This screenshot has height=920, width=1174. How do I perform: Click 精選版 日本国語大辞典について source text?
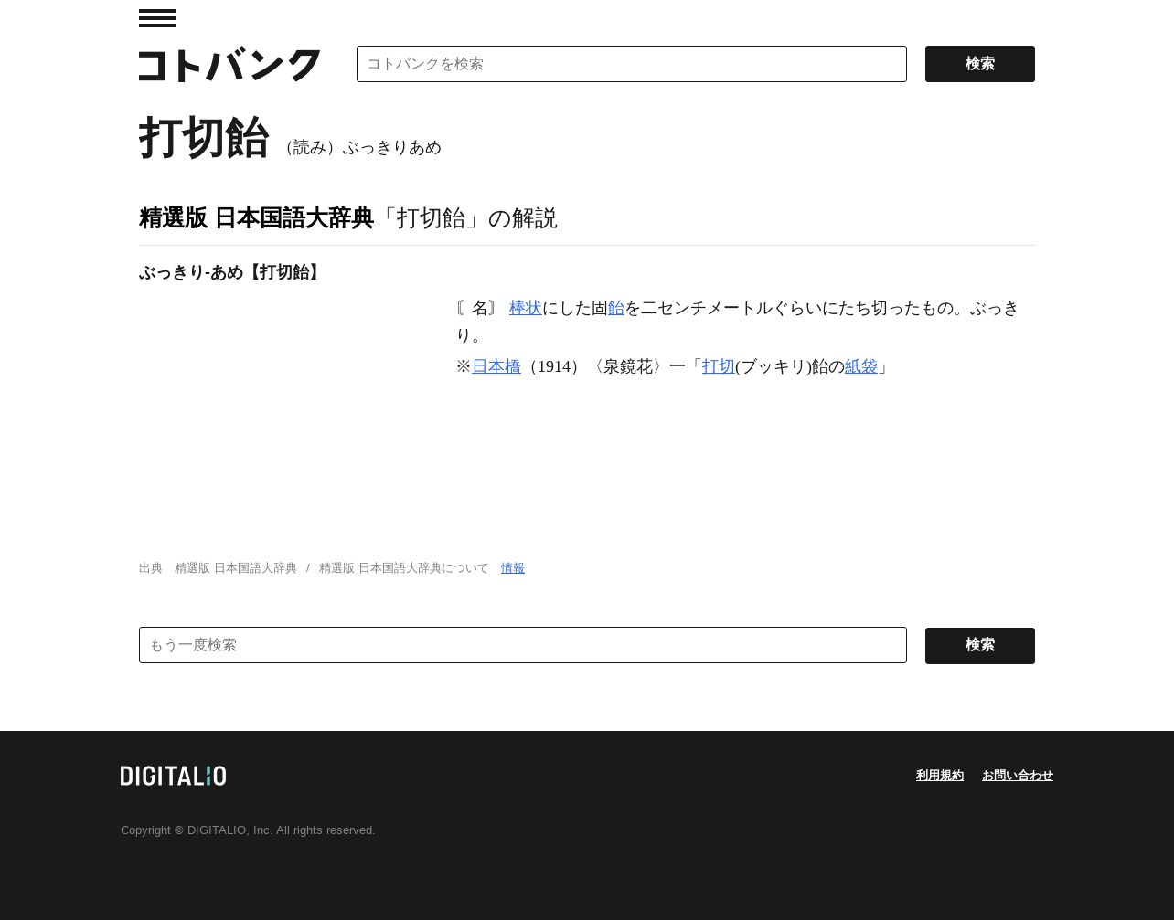pyautogui.click(x=404, y=568)
